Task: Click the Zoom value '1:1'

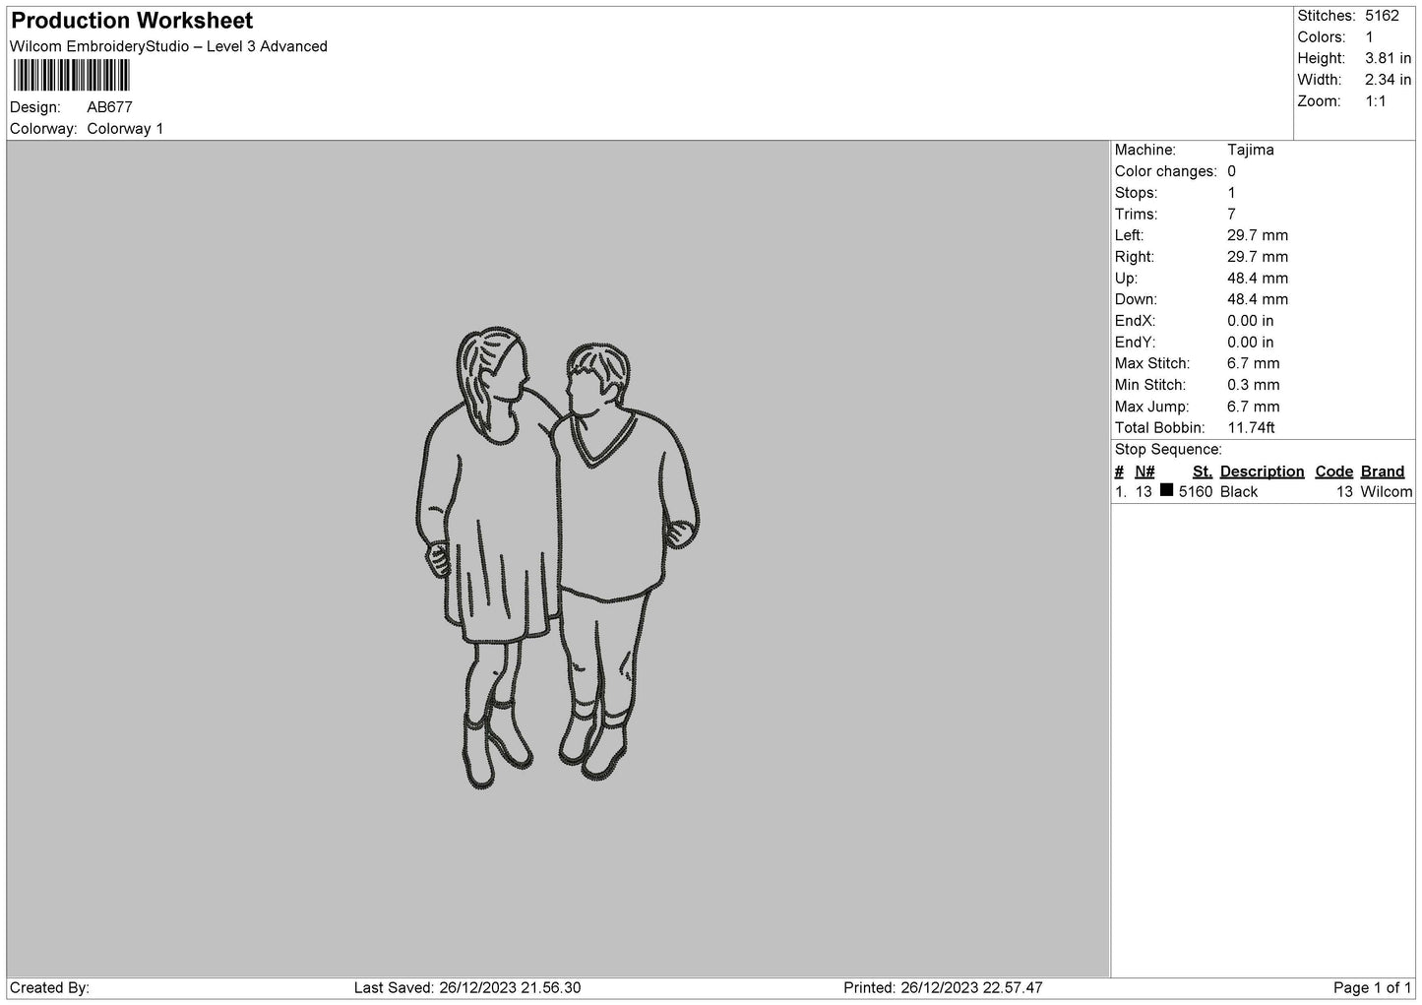Action: tap(1376, 101)
